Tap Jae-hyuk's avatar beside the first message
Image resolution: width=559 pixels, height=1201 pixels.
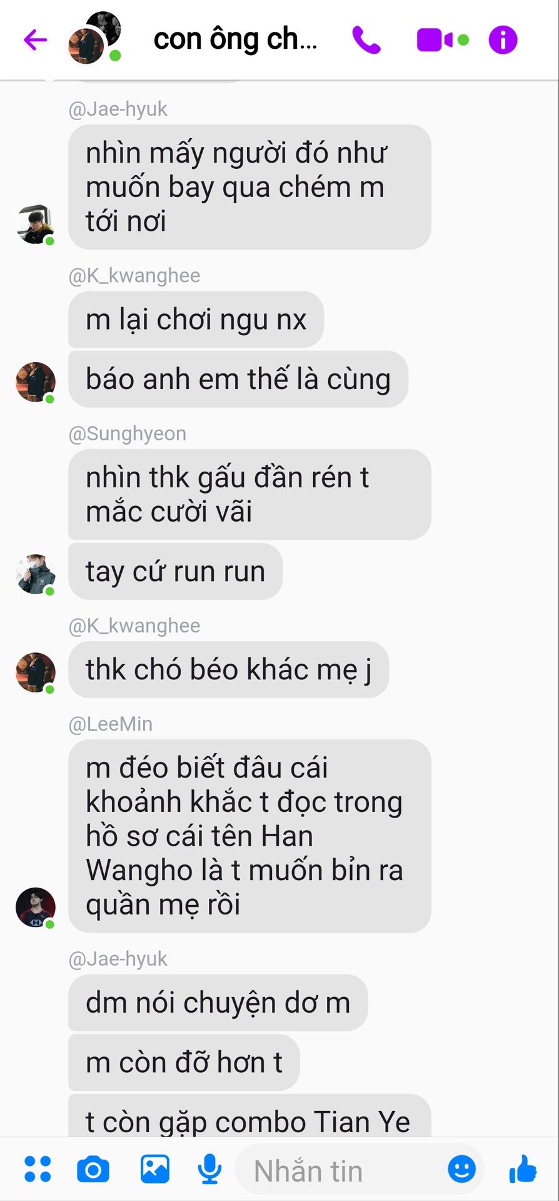35,224
